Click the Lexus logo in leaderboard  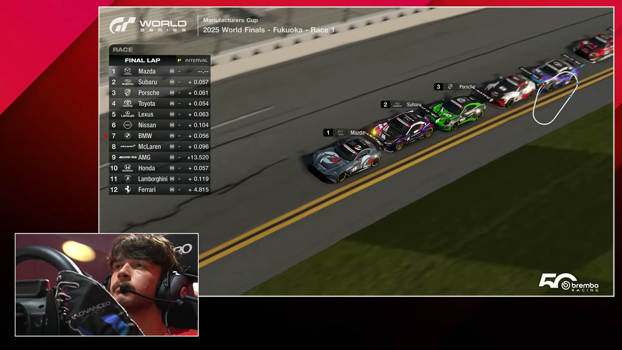point(128,114)
